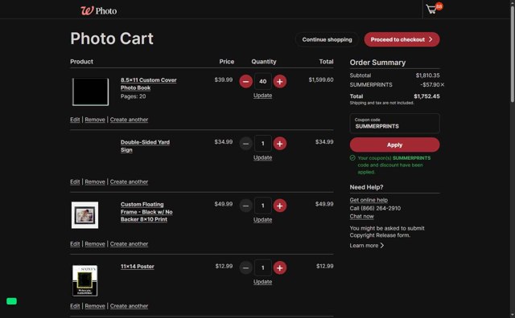The width and height of the screenshot is (515, 318).
Task: Create another 11×14 Poster
Action: 129,306
